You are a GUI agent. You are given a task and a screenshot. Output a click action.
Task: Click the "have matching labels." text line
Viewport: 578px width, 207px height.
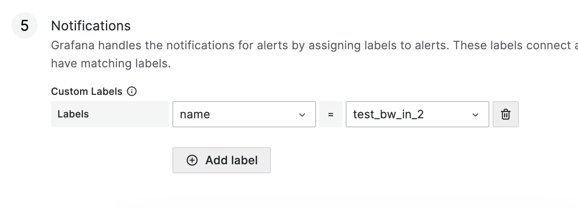(110, 64)
